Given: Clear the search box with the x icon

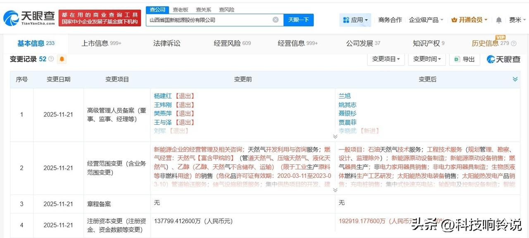Looking at the screenshot, I should pos(275,19).
